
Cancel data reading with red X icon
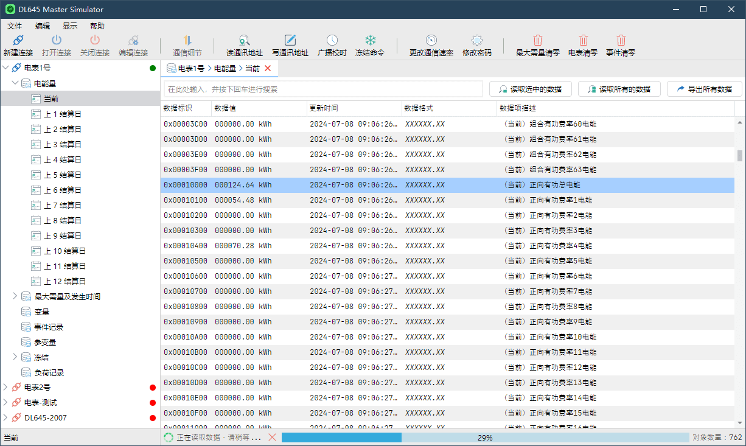tap(272, 437)
